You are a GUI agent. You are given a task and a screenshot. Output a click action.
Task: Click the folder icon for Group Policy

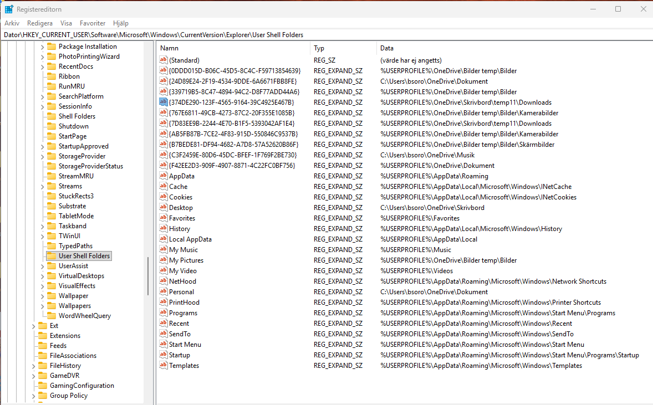pyautogui.click(x=43, y=396)
